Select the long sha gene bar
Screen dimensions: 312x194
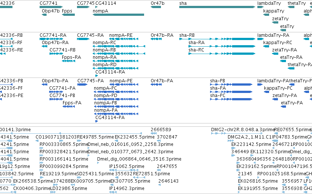[x=217, y=7]
